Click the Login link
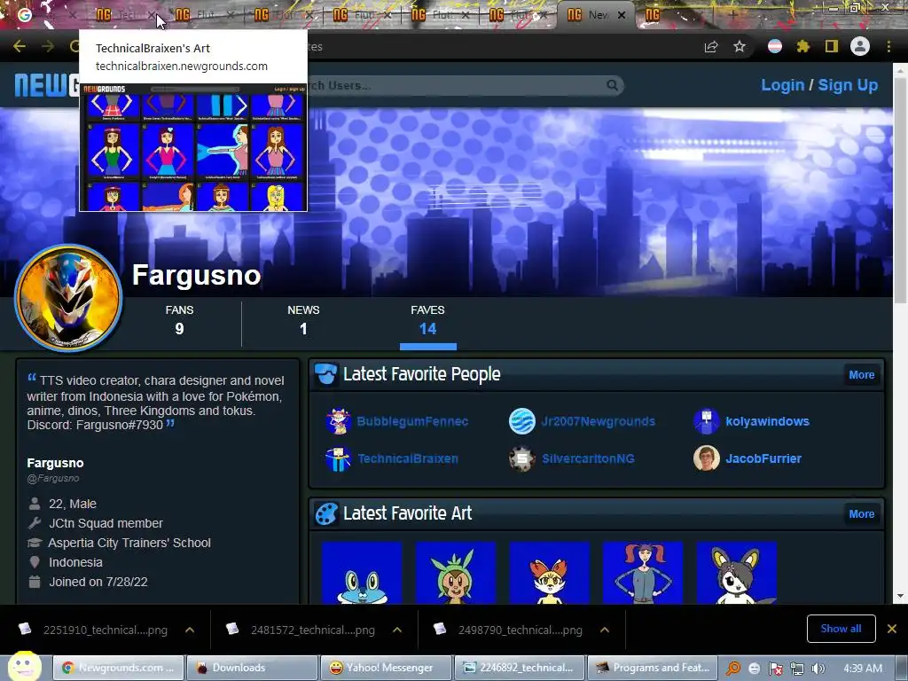The width and height of the screenshot is (908, 681). [x=782, y=85]
